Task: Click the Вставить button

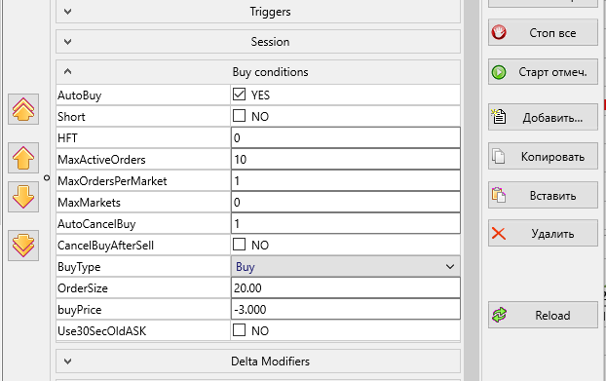Action: click(543, 195)
